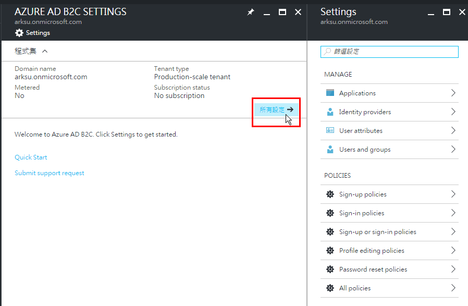Click the Profile editing policies gear icon
Image resolution: width=468 pixels, height=306 pixels.
tap(330, 251)
